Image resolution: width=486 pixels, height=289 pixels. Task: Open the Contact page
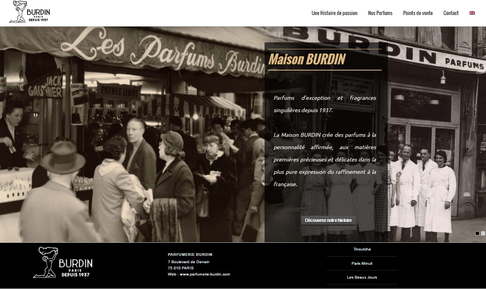[451, 13]
